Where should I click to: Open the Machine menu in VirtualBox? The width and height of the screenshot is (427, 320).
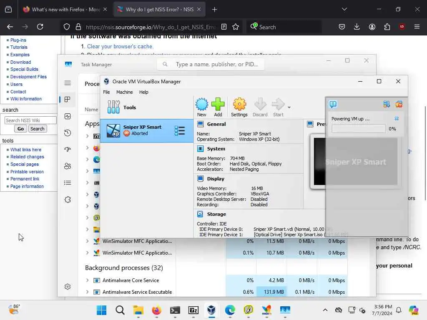click(124, 92)
